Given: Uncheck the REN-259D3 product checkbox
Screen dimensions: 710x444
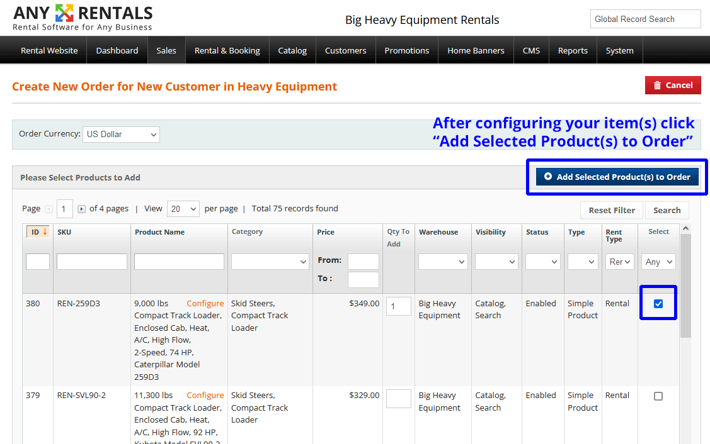Looking at the screenshot, I should (x=658, y=304).
